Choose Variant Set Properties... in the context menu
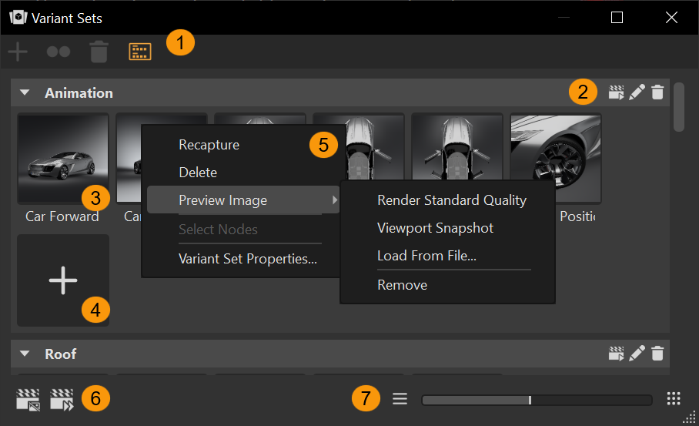 (x=248, y=259)
